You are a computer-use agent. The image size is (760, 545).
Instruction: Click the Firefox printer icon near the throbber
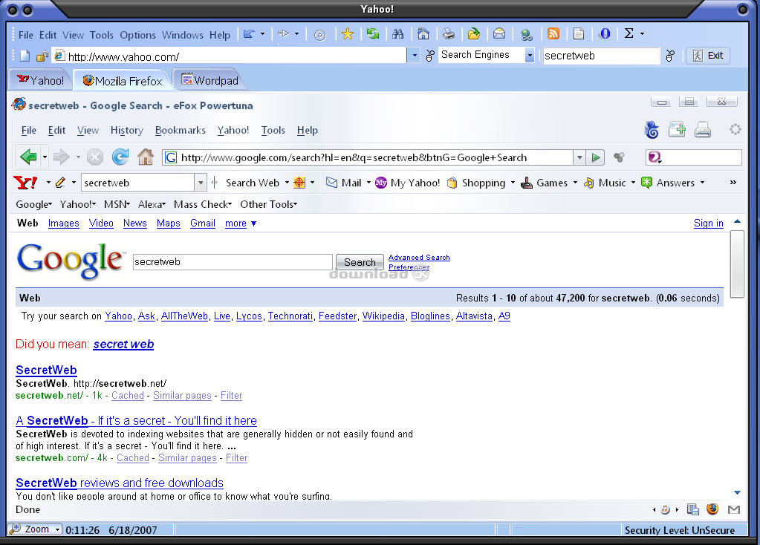[x=703, y=130]
